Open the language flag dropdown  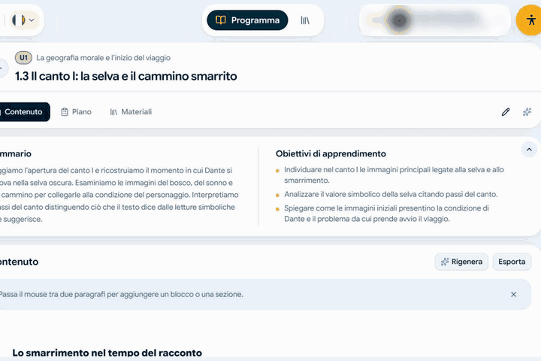[x=23, y=20]
